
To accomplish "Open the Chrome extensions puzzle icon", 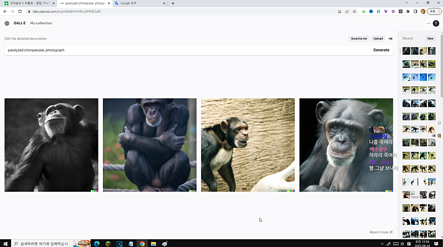I will [408, 11].
